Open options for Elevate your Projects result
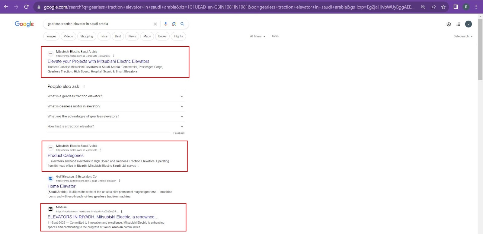This screenshot has height=234, width=483. [x=113, y=56]
